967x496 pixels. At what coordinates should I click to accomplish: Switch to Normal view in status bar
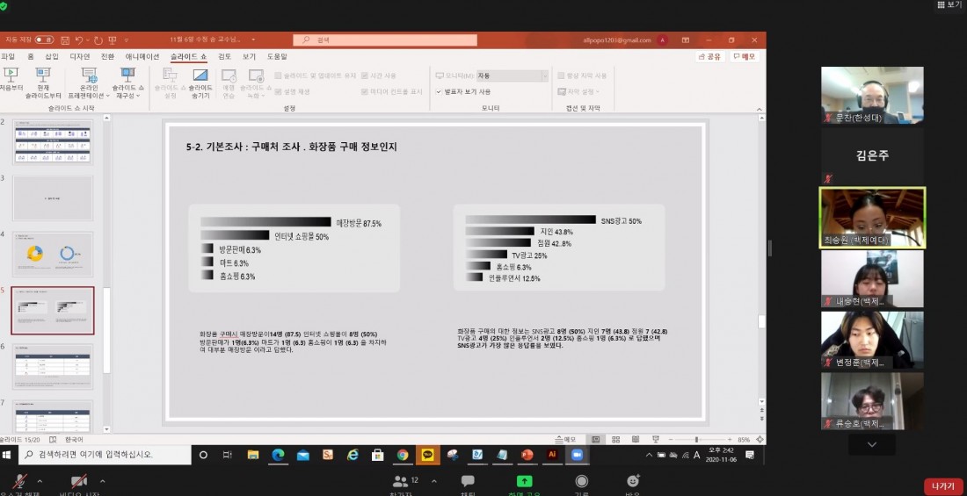point(596,439)
